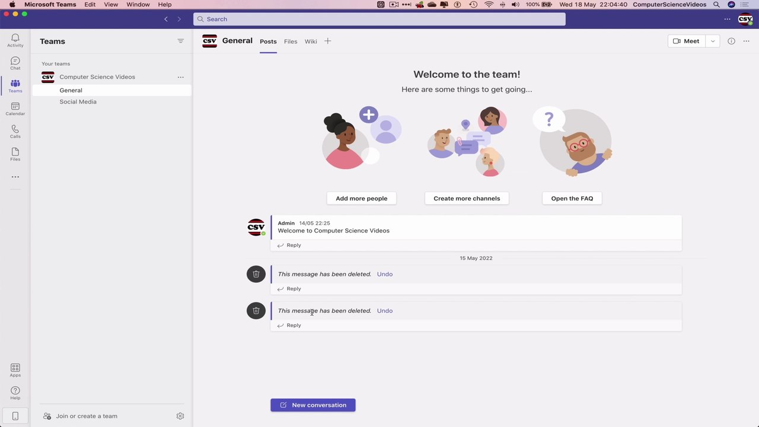Add a tab with the plus icon
Viewport: 759px width, 427px height.
tap(327, 41)
